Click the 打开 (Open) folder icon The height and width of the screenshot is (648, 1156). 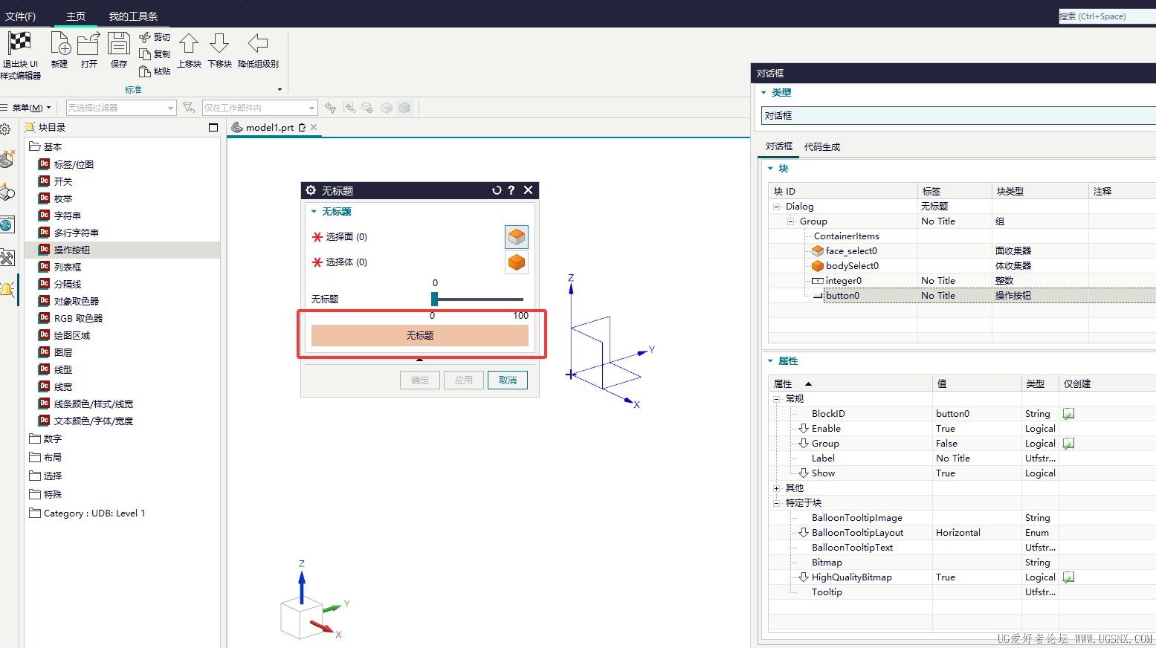coord(89,44)
